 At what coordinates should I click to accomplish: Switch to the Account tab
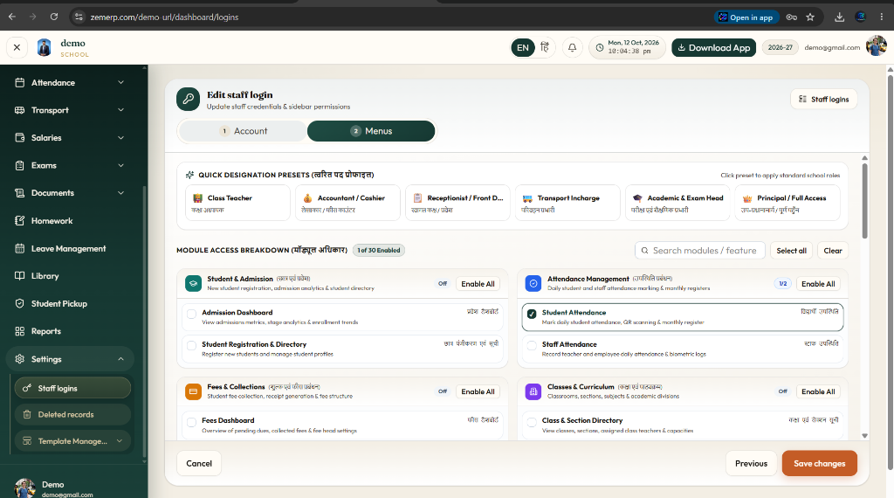click(x=244, y=131)
